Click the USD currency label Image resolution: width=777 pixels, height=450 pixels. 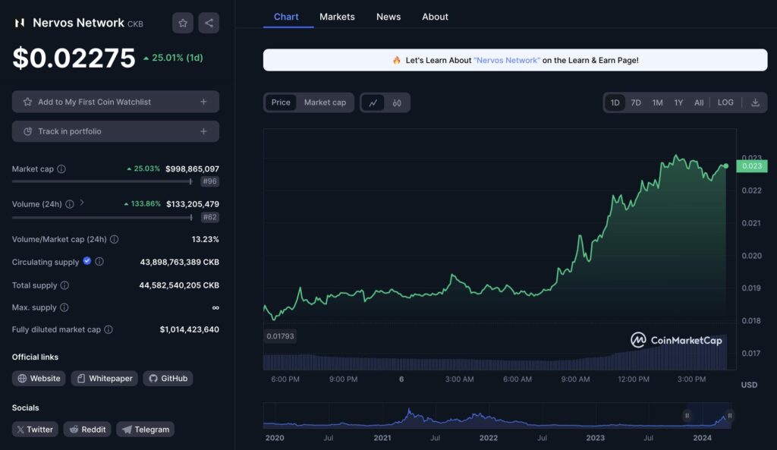749,385
